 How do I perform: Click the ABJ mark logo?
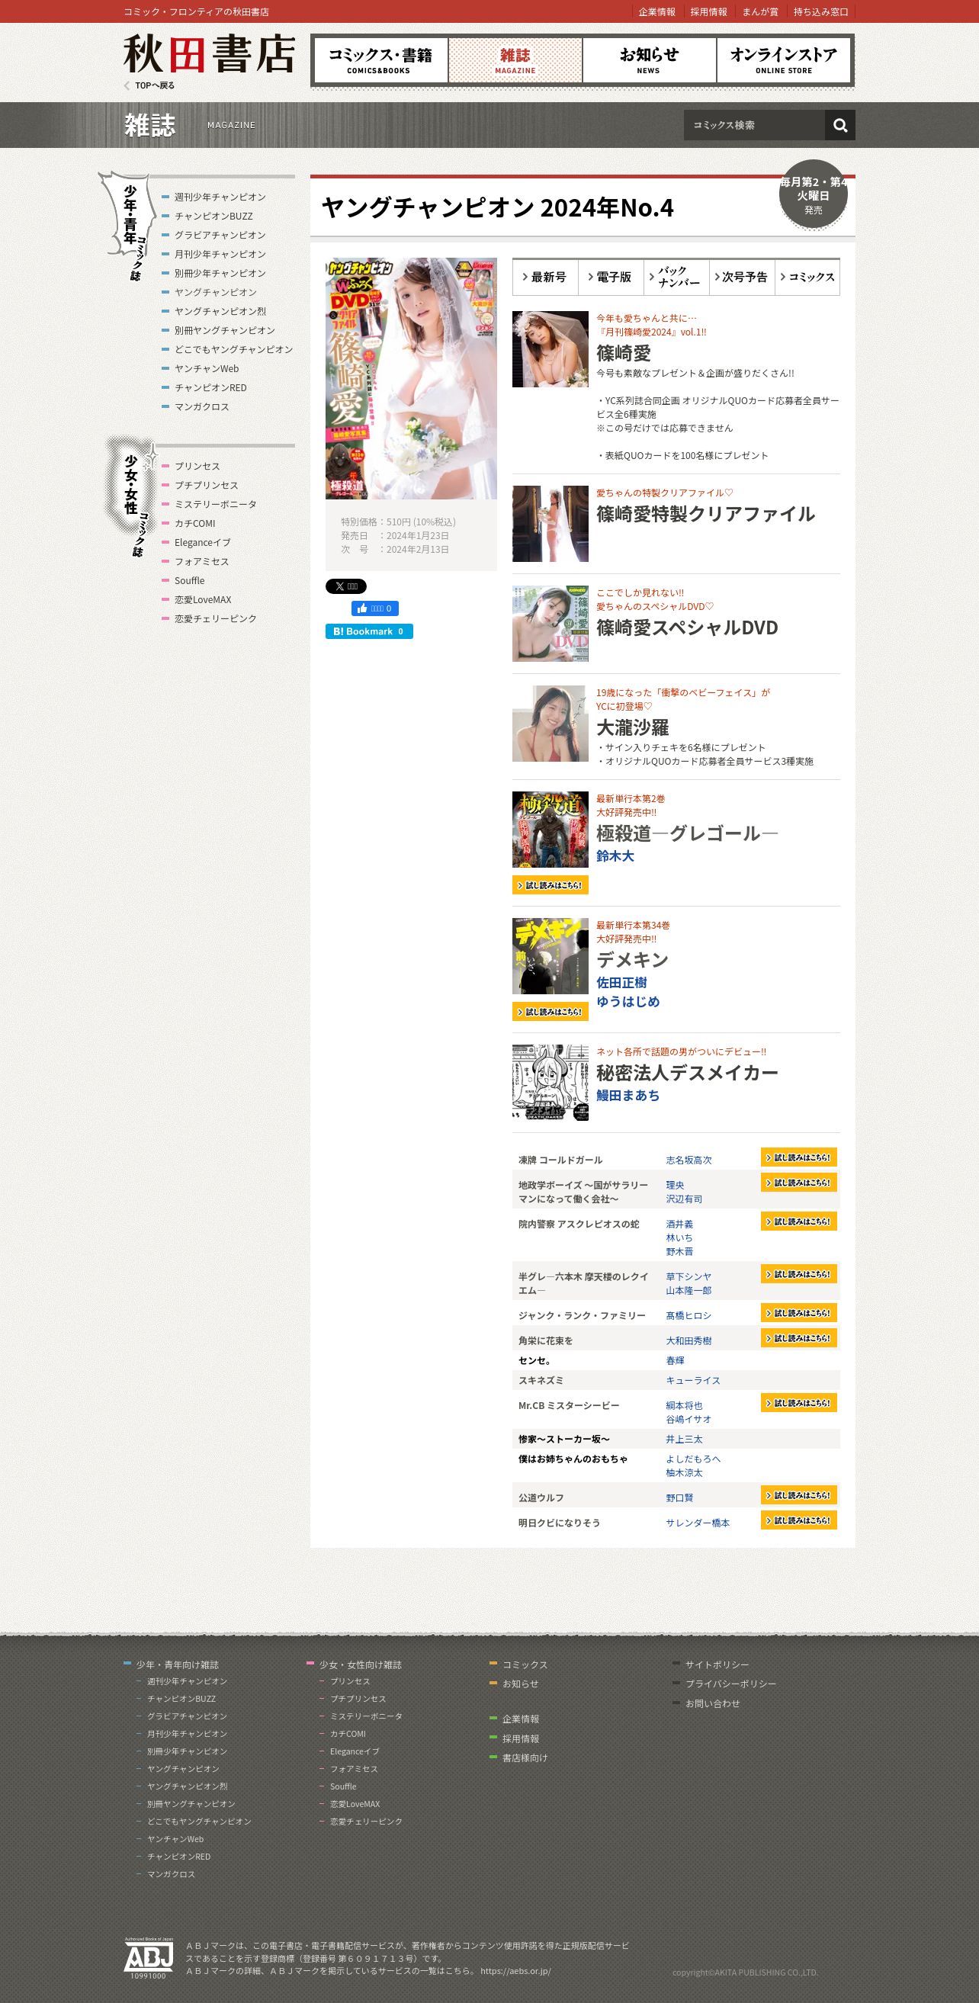149,1958
